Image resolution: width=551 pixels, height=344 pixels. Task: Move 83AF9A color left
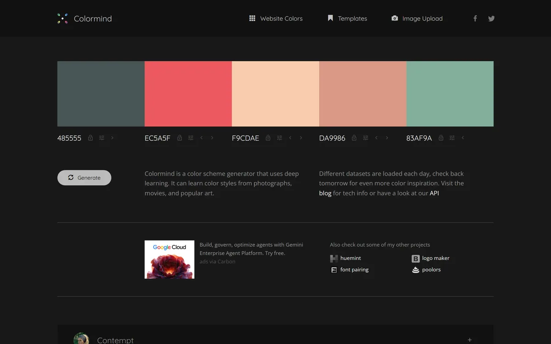coord(462,138)
